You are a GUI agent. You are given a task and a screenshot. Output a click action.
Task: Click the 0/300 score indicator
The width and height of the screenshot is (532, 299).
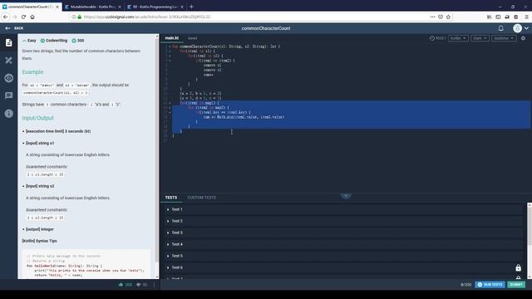point(465,284)
